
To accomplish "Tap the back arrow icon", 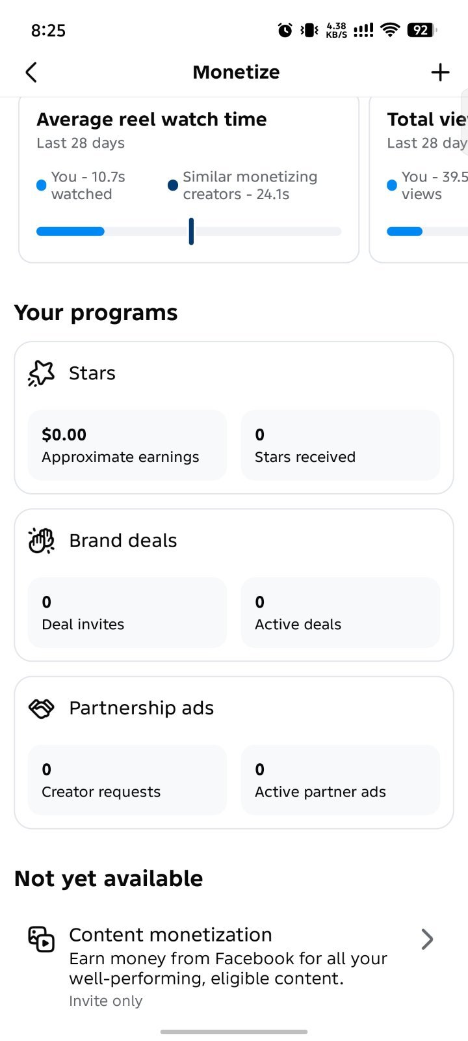I will point(31,72).
